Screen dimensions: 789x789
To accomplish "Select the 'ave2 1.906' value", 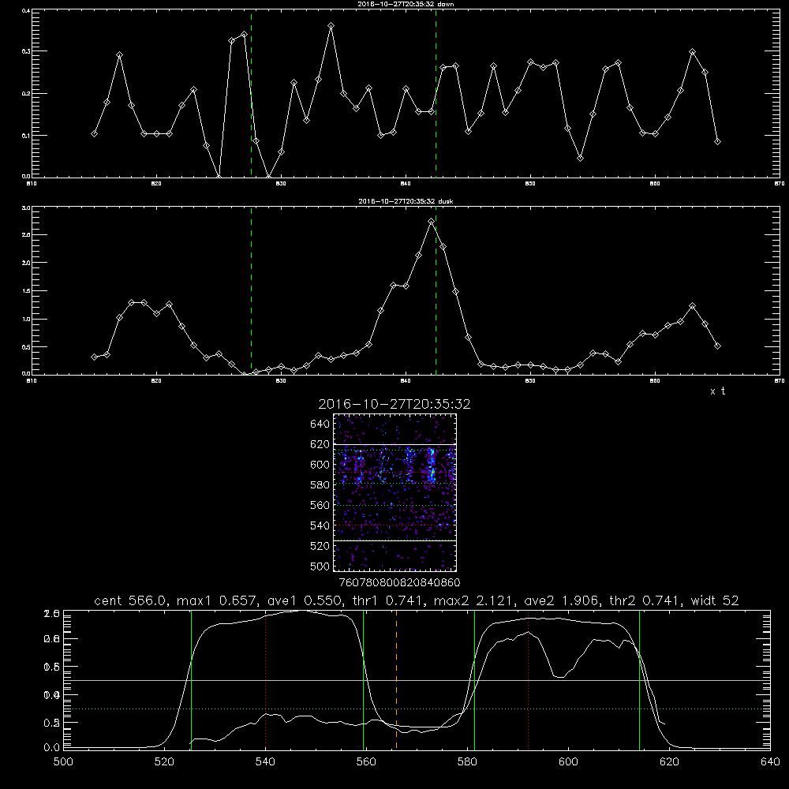I will point(562,600).
